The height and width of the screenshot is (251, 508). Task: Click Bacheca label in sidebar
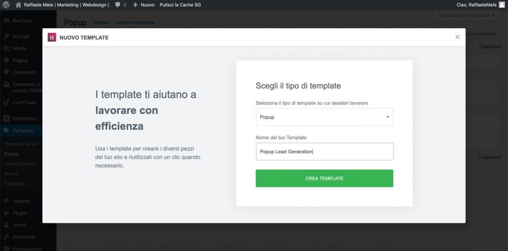[22, 20]
